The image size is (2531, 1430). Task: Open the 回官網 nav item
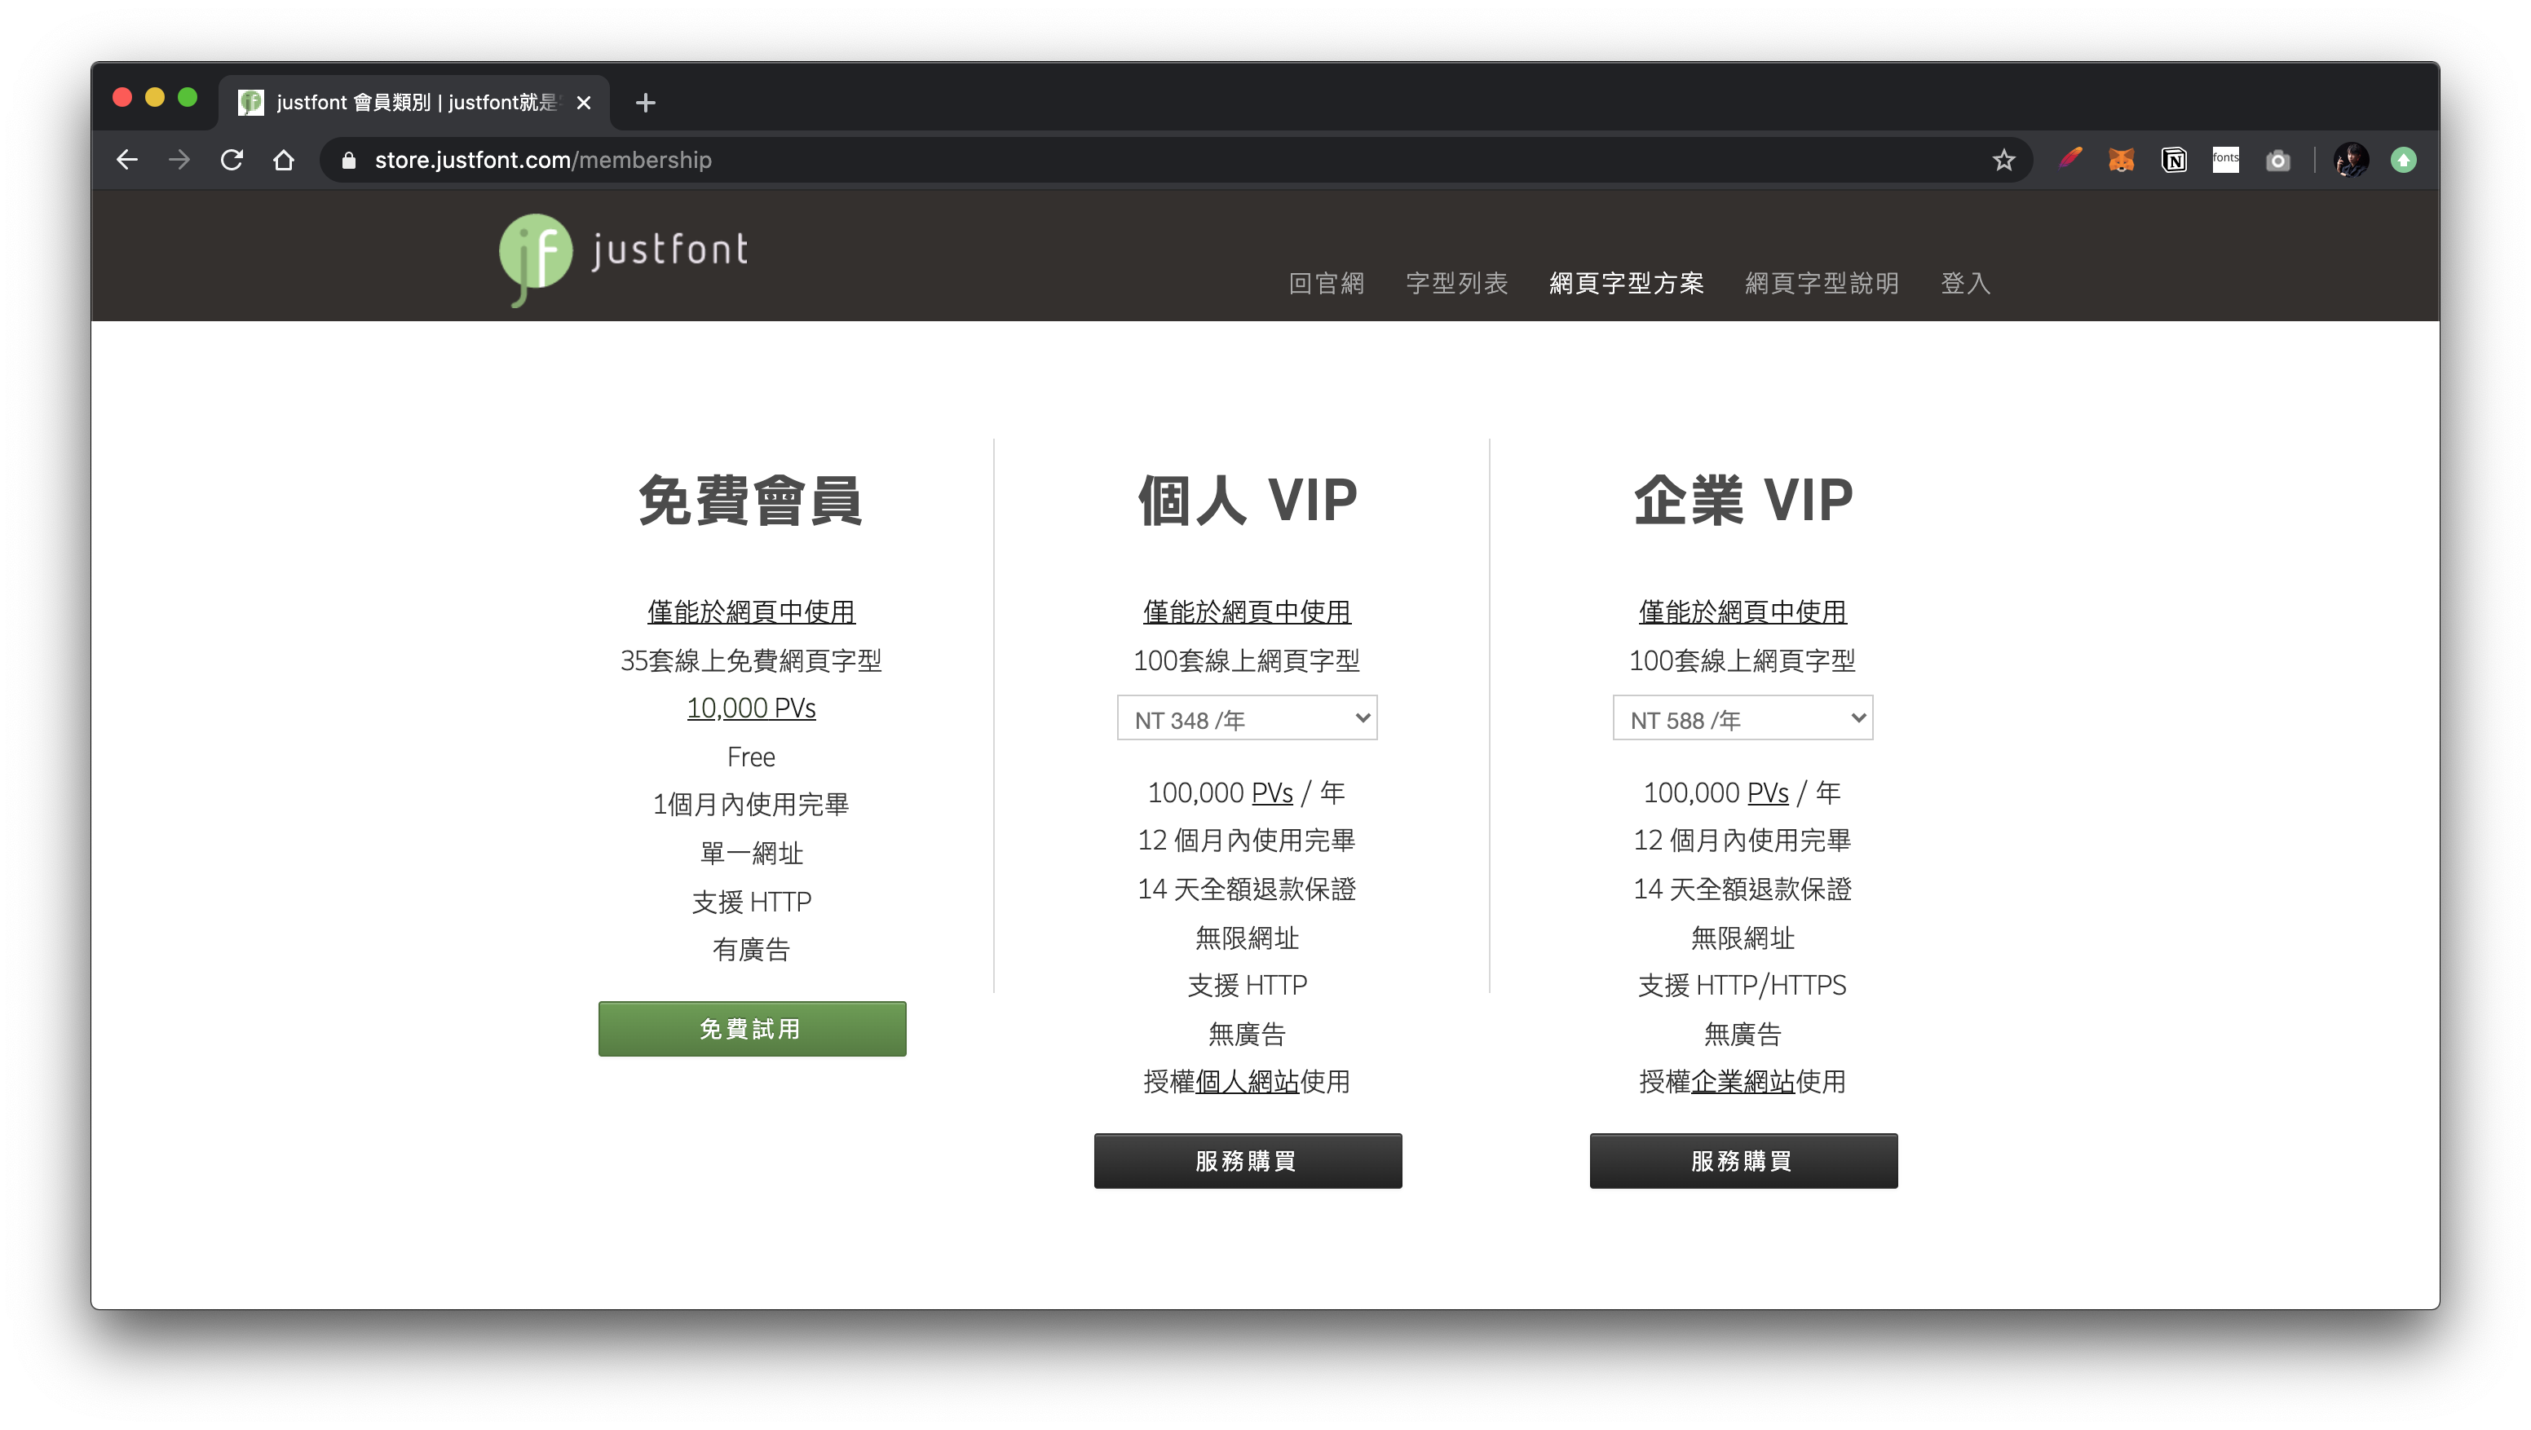[x=1327, y=283]
